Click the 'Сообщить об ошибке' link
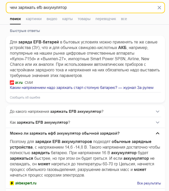The image size is (169, 191). click(x=25, y=98)
